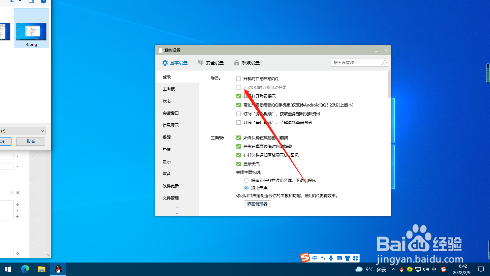Screen dimensions: 490x276
Task: Select the 4.png thumbnail in file dialog
Action: [31, 29]
